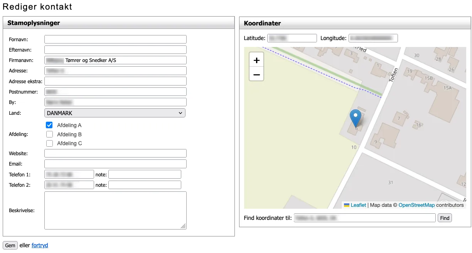Focus the Website text box
Screen dimensions: 472x253
point(115,153)
